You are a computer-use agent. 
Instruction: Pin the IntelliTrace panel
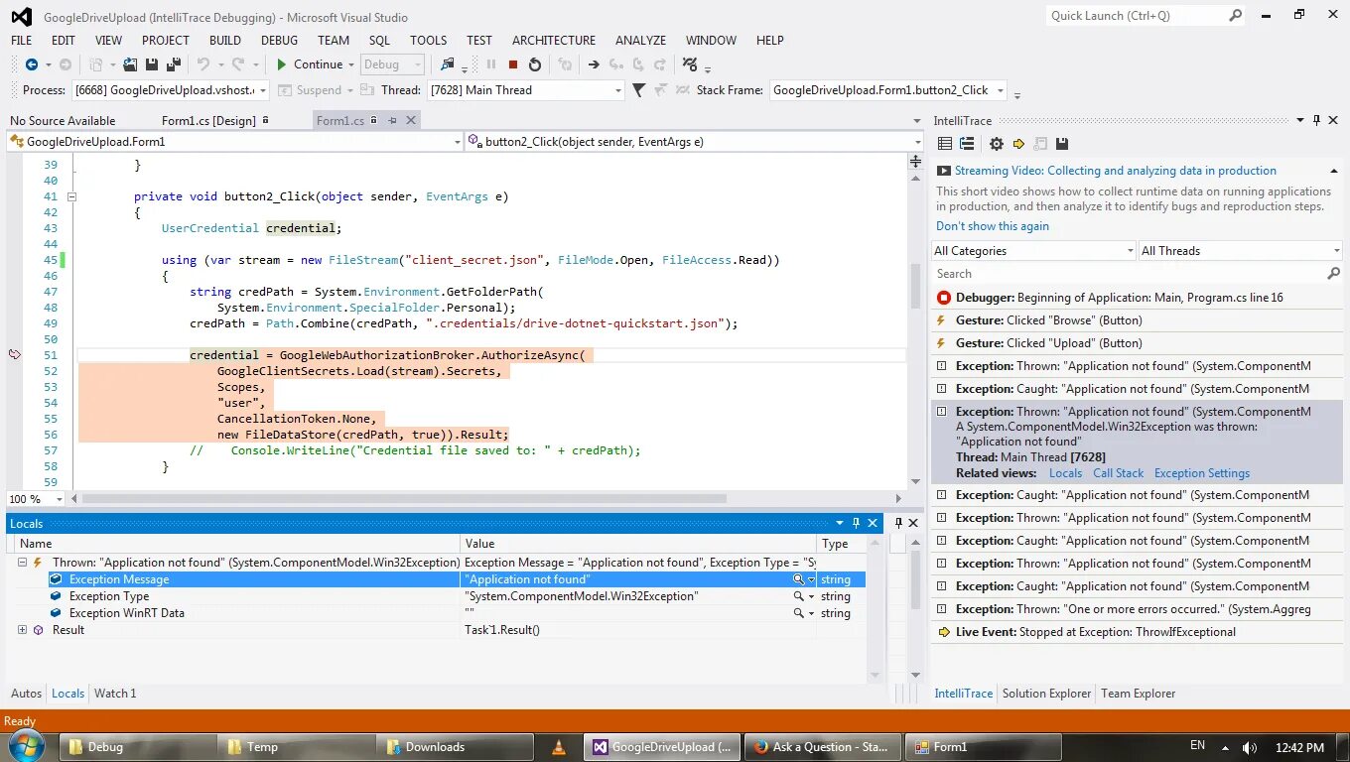click(x=1317, y=120)
